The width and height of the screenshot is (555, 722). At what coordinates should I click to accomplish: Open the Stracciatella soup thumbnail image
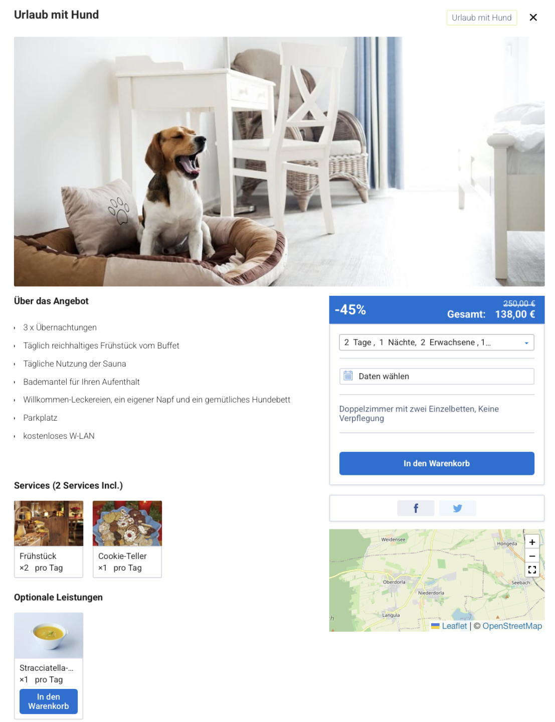click(x=49, y=635)
